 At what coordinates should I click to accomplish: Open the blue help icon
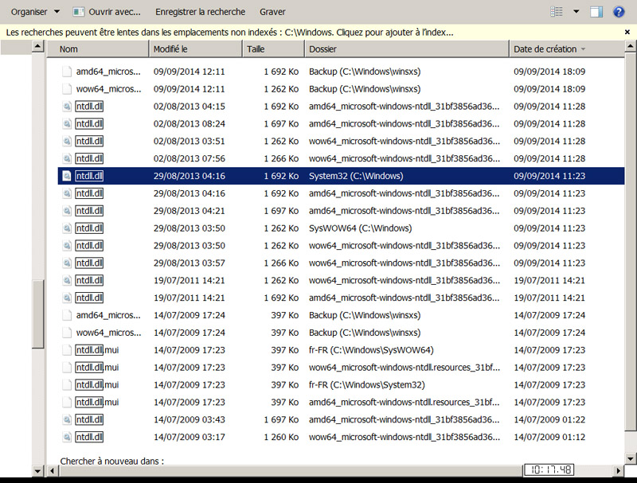pyautogui.click(x=619, y=12)
